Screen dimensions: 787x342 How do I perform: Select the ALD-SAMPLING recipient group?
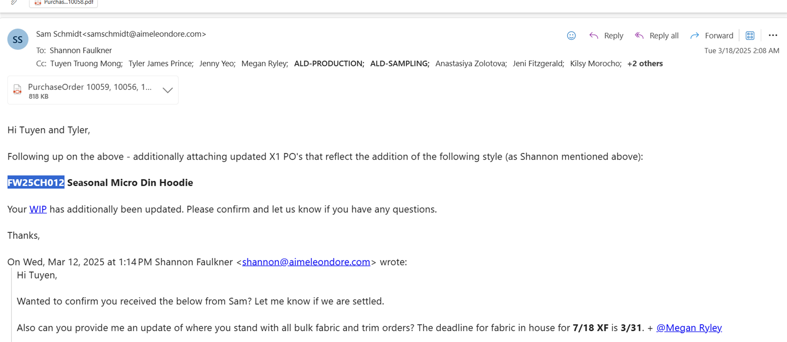[399, 63]
